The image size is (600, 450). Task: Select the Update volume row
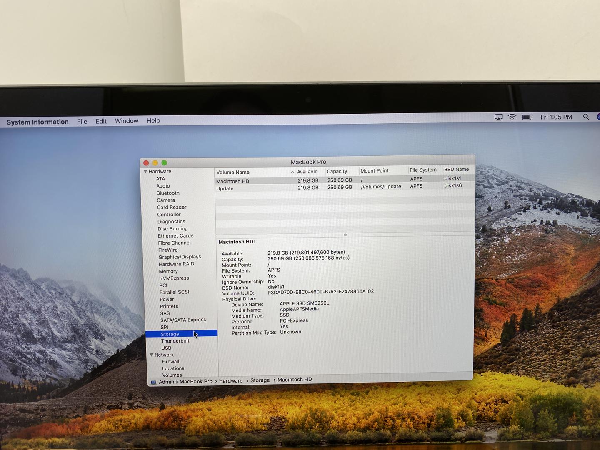click(225, 188)
